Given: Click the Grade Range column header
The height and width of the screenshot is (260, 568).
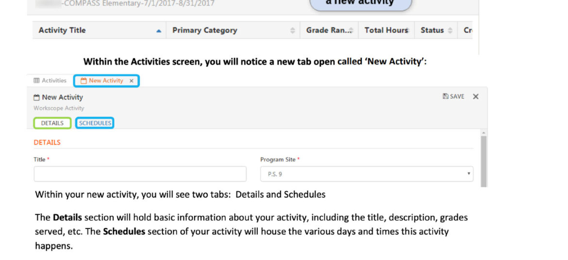Looking at the screenshot, I should coord(328,30).
